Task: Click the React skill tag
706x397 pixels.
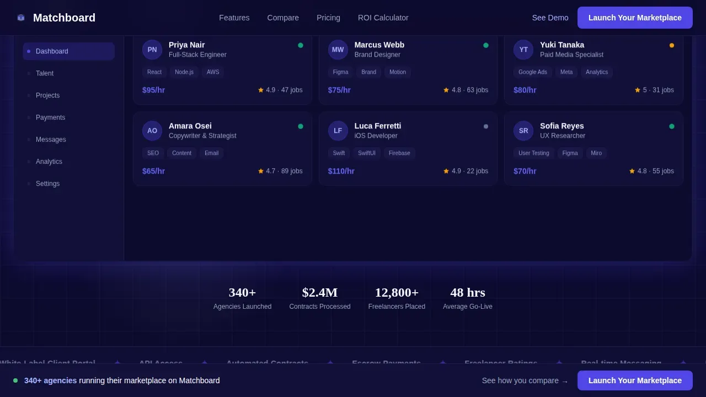Action: coord(154,72)
